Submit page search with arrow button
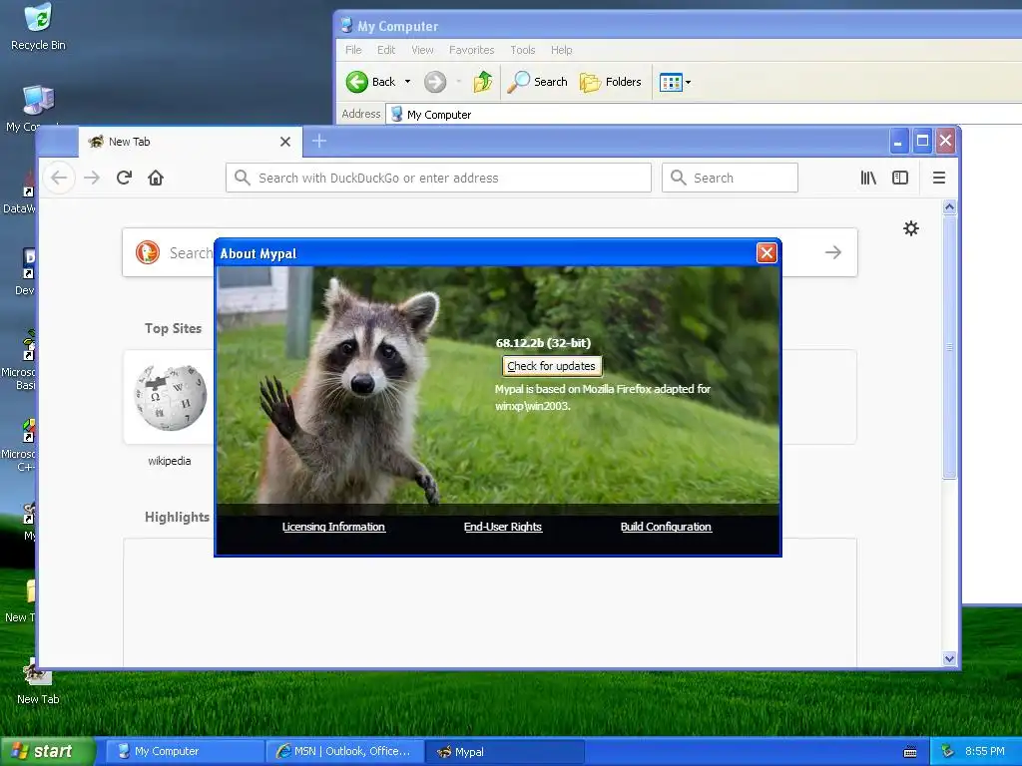This screenshot has height=766, width=1022. coord(833,252)
